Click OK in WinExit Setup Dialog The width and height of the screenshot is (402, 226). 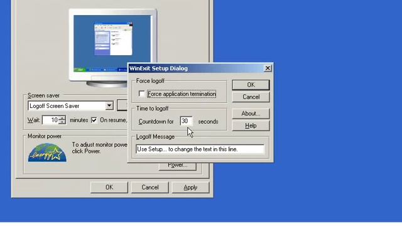point(251,85)
